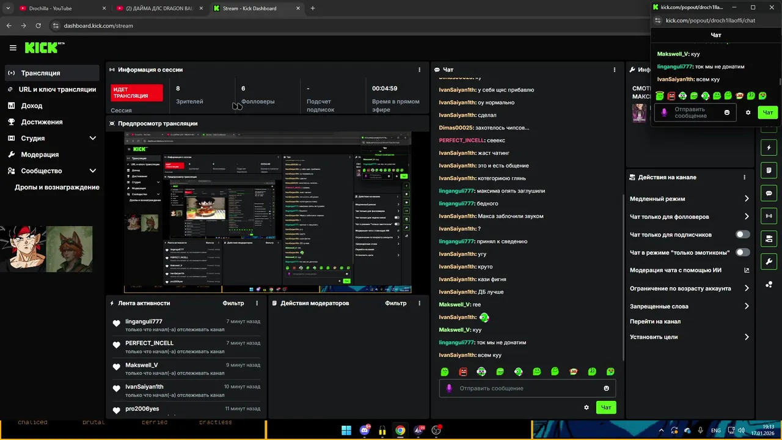The height and width of the screenshot is (440, 782).
Task: Click the red angry emote in dashboard chat
Action: pos(463,372)
